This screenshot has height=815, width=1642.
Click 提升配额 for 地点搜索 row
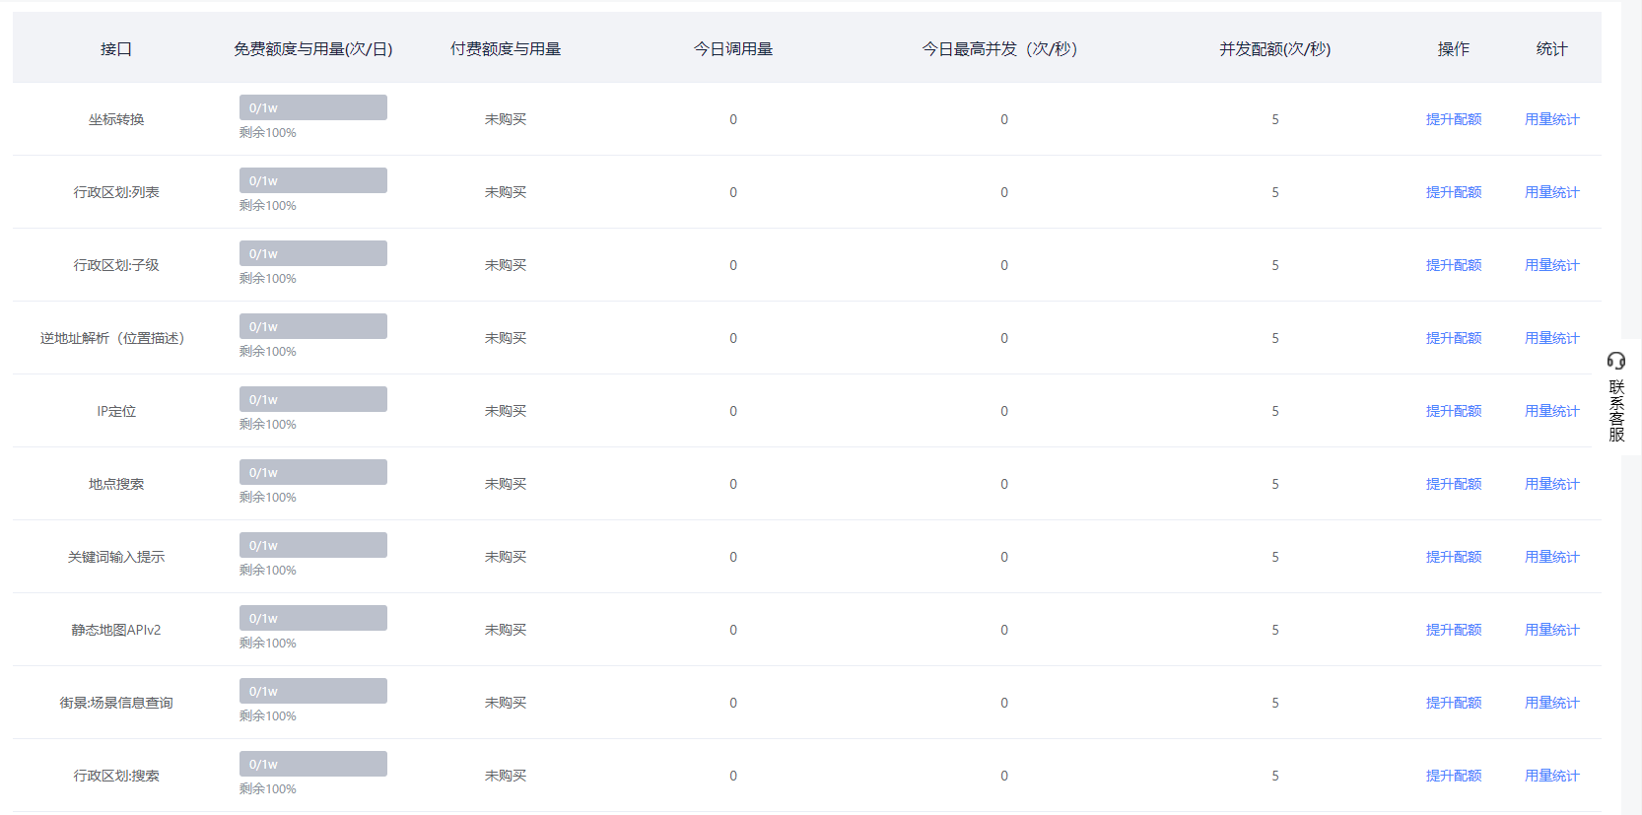click(x=1454, y=484)
